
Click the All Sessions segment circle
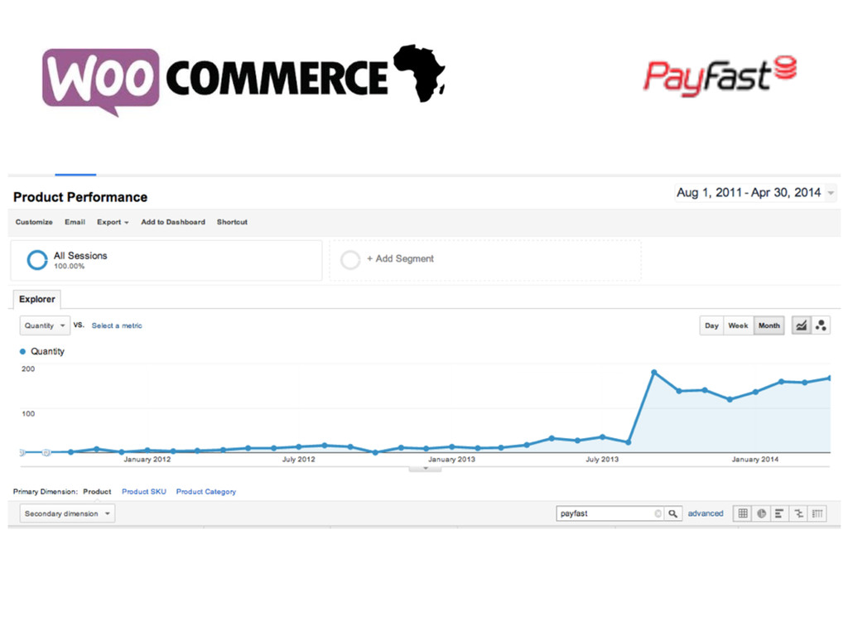(x=37, y=259)
